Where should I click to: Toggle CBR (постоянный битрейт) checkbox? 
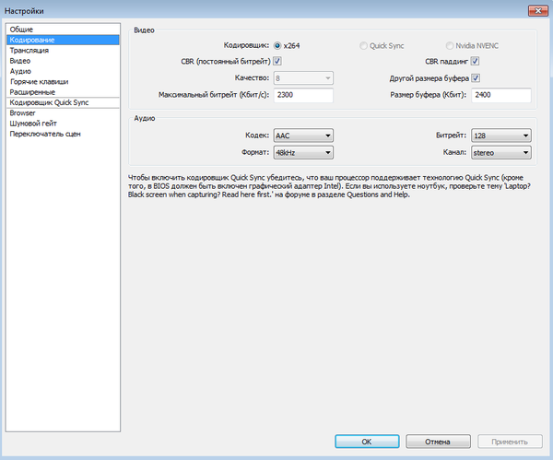277,61
